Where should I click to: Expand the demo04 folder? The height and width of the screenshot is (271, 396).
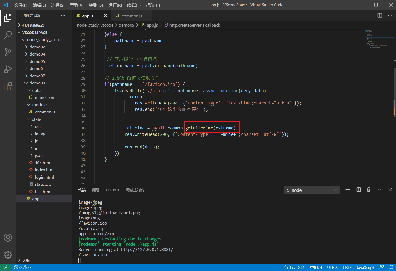click(44, 54)
